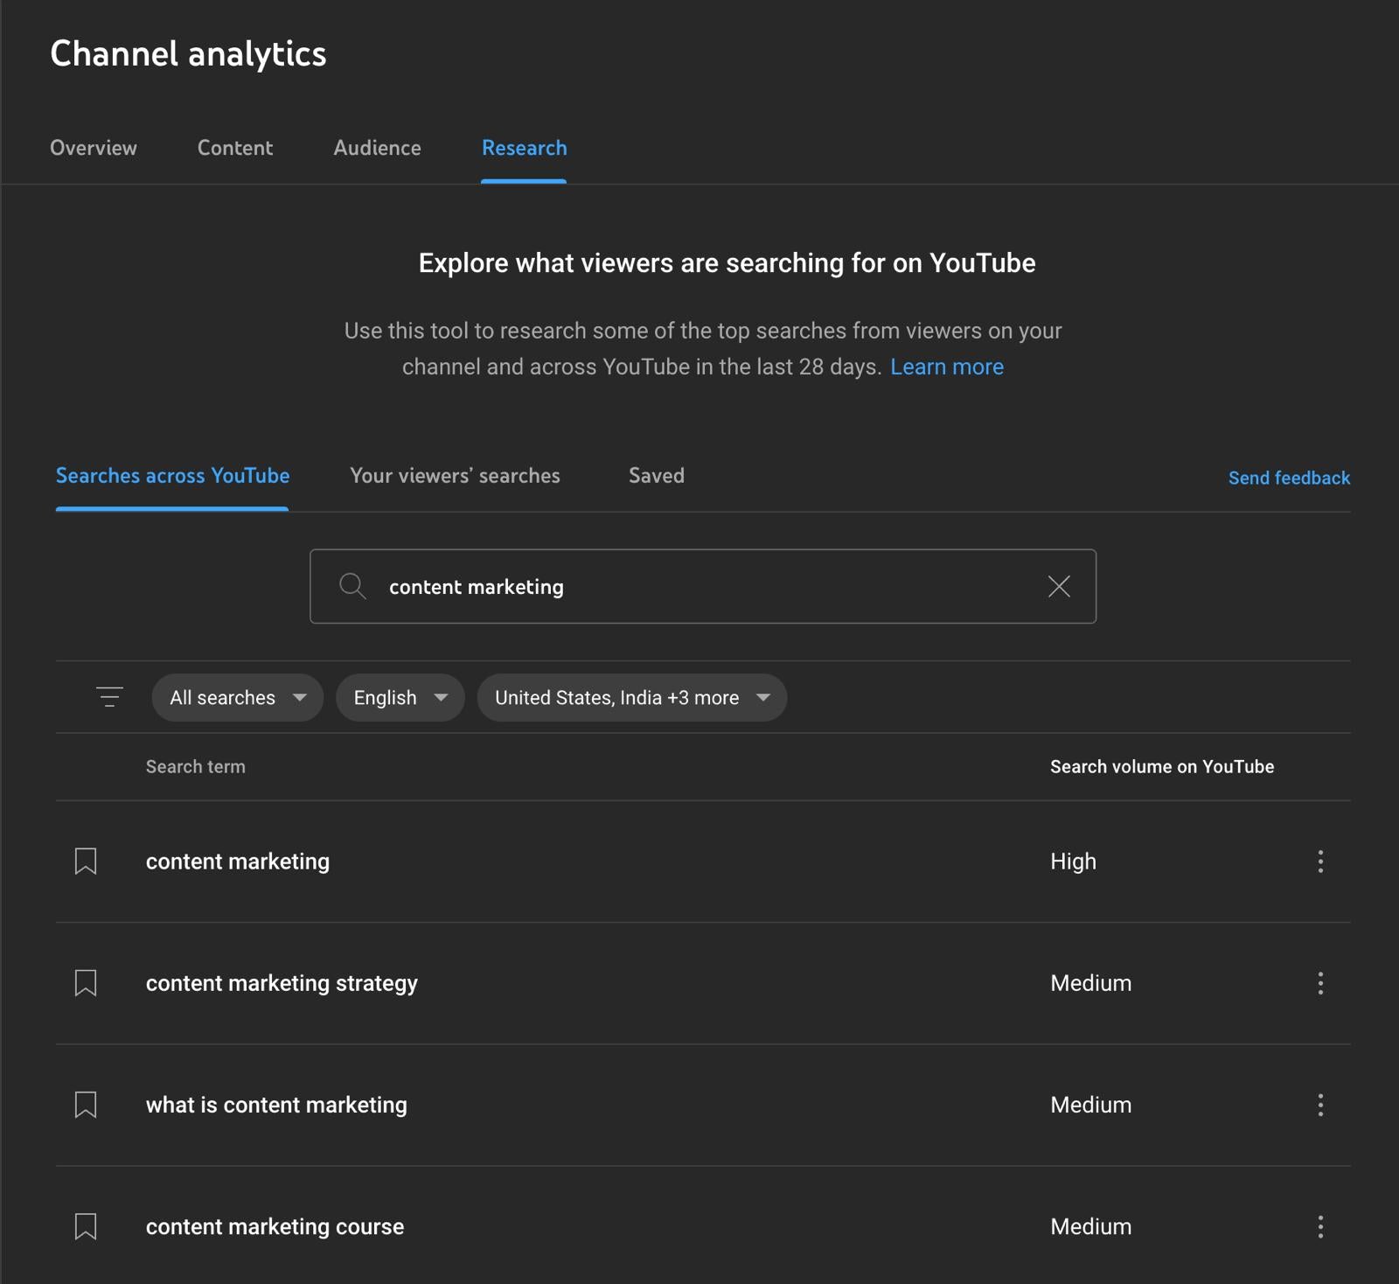Click the magnifying glass search icon
Image resolution: width=1399 pixels, height=1284 pixels.
[352, 586]
